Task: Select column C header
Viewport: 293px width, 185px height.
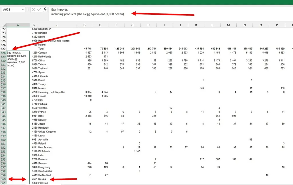Action: click(x=57, y=25)
